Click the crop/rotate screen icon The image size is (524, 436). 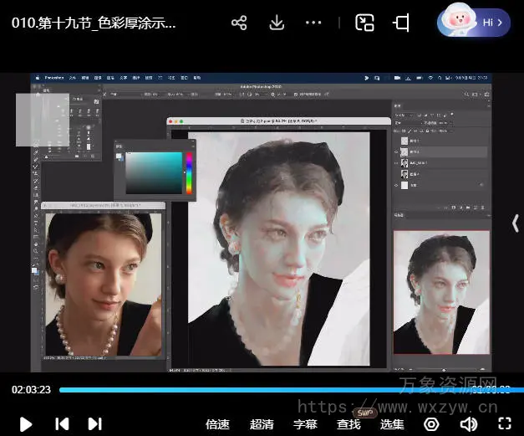[x=401, y=23]
